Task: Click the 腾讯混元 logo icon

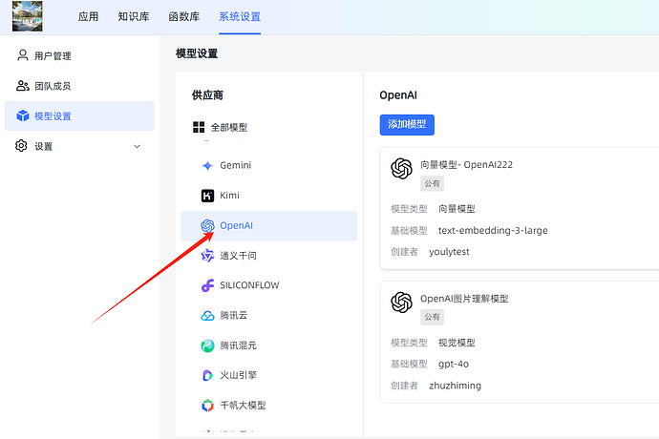Action: tap(207, 345)
